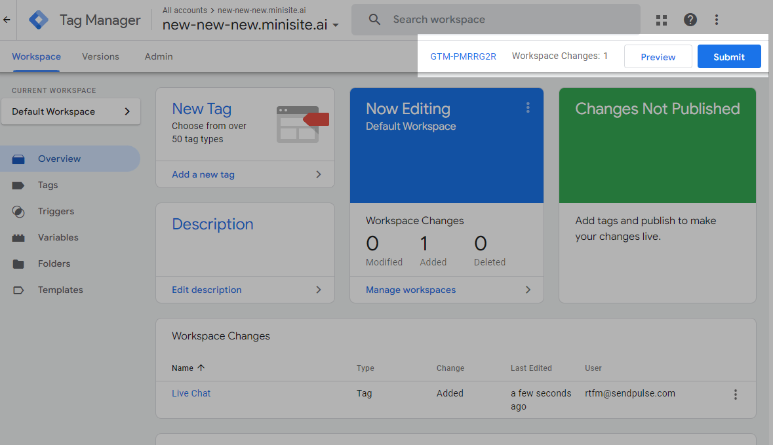Screen dimensions: 773x445
Task: Open the Admin tab
Action: 158,56
